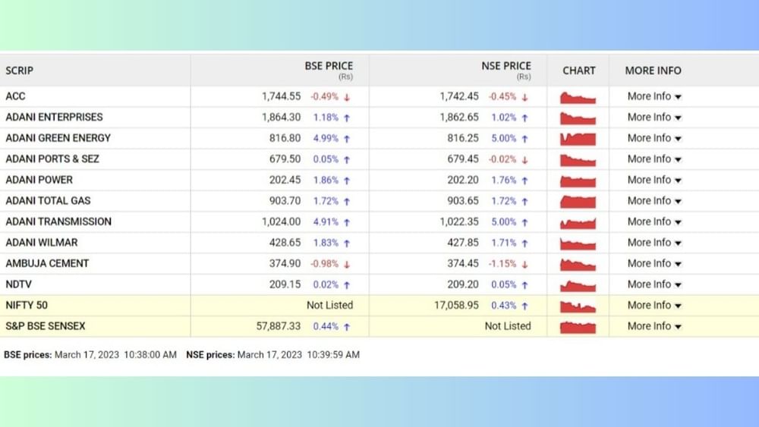759x427 pixels.
Task: Expand More Info for Adani Wilmar
Action: tap(654, 242)
